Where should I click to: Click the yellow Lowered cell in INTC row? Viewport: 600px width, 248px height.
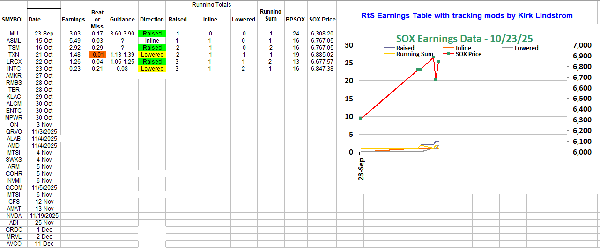tap(152, 69)
